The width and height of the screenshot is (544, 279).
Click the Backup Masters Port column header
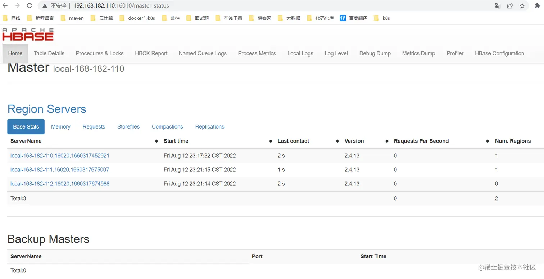point(257,256)
